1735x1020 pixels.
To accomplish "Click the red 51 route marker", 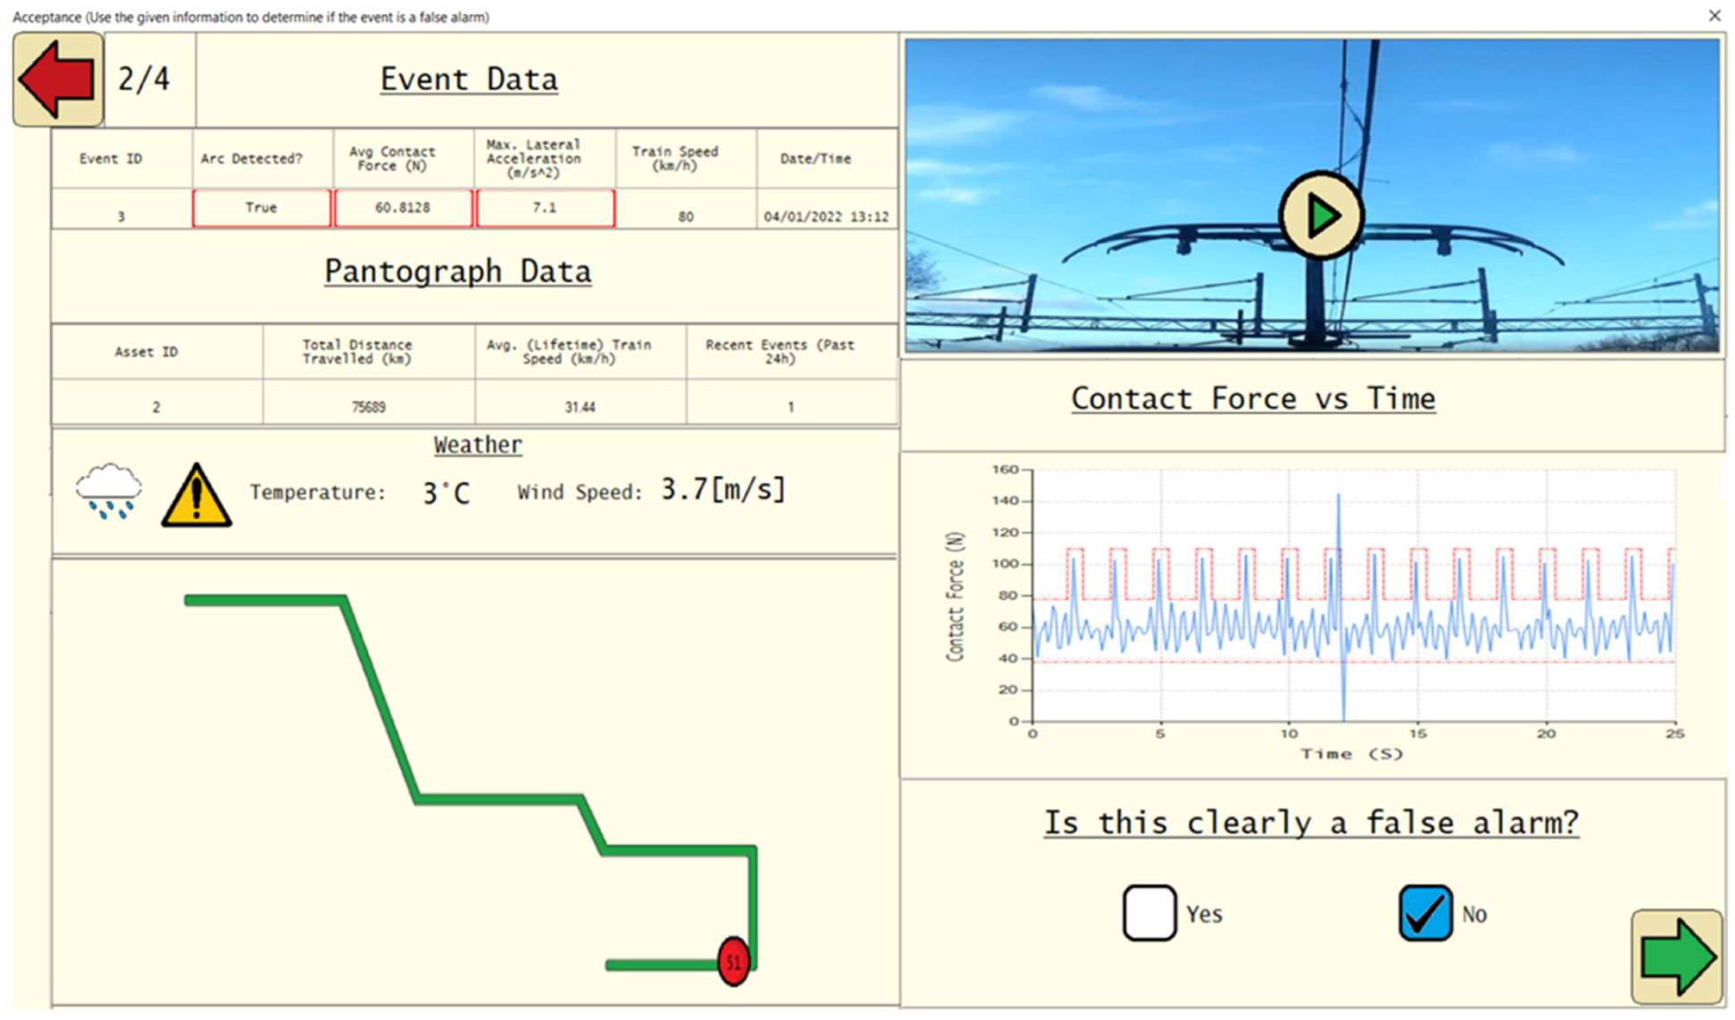I will click(733, 962).
